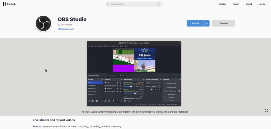
Task: Expand the Install options dropdown arrow
Action: click(x=207, y=23)
